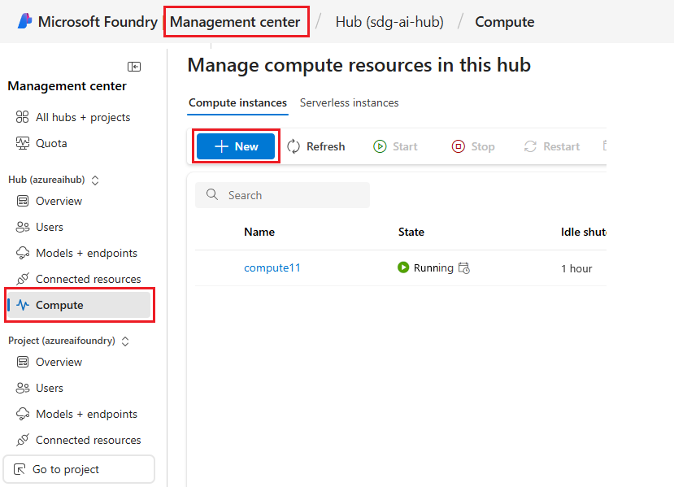Screen dimensions: 674x487
Task: Click the project Connected resources plug icon
Action: (x=22, y=440)
